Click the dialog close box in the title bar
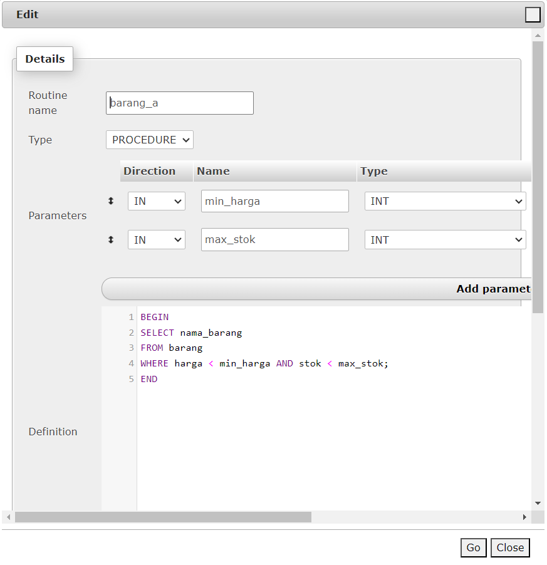The image size is (547, 565). pos(532,15)
